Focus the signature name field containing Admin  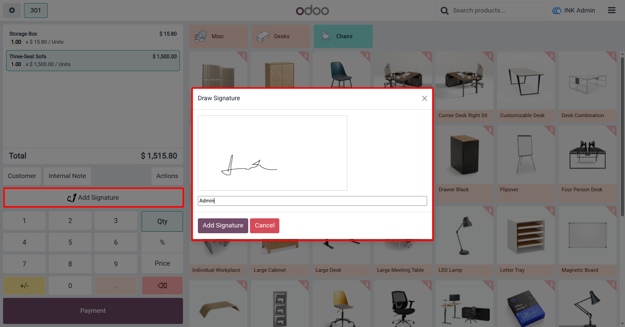click(x=312, y=201)
